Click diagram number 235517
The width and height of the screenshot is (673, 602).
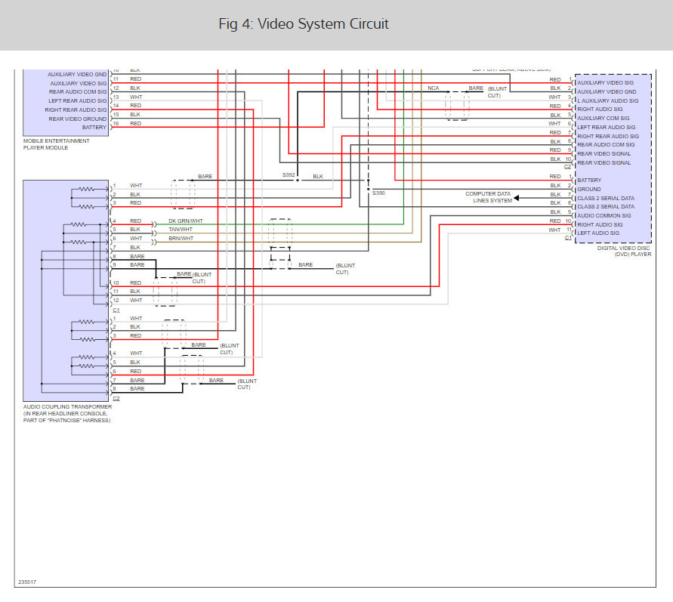tap(27, 582)
